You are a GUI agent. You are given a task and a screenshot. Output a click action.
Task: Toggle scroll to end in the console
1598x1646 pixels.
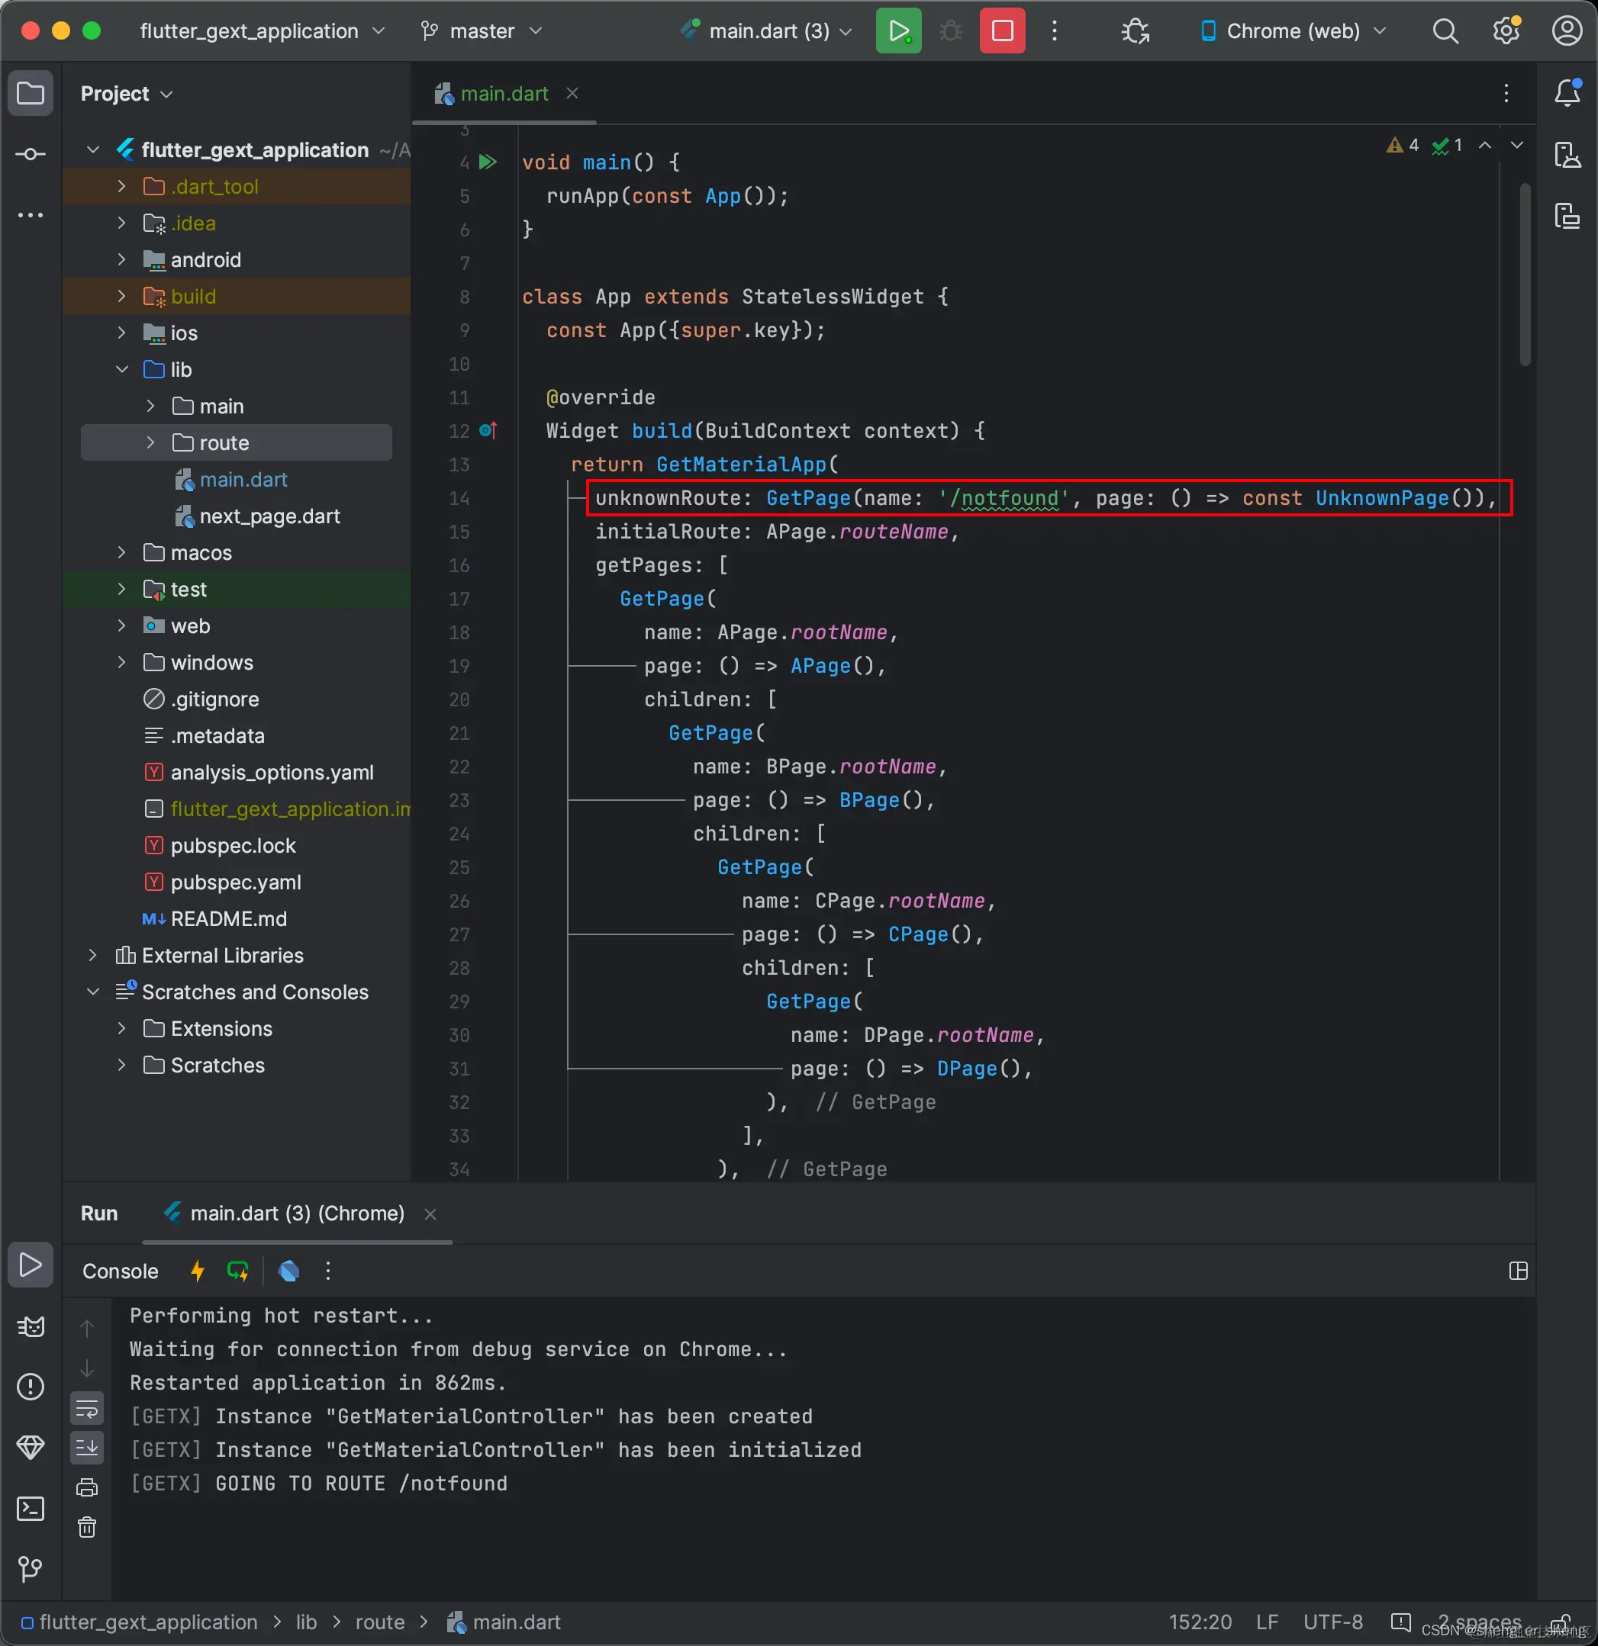coord(87,1447)
